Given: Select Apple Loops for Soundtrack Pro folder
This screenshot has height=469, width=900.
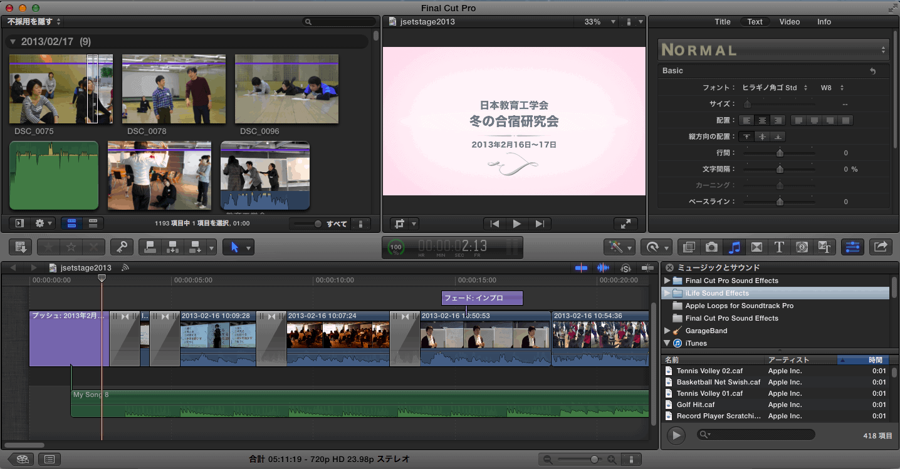Looking at the screenshot, I should (739, 306).
